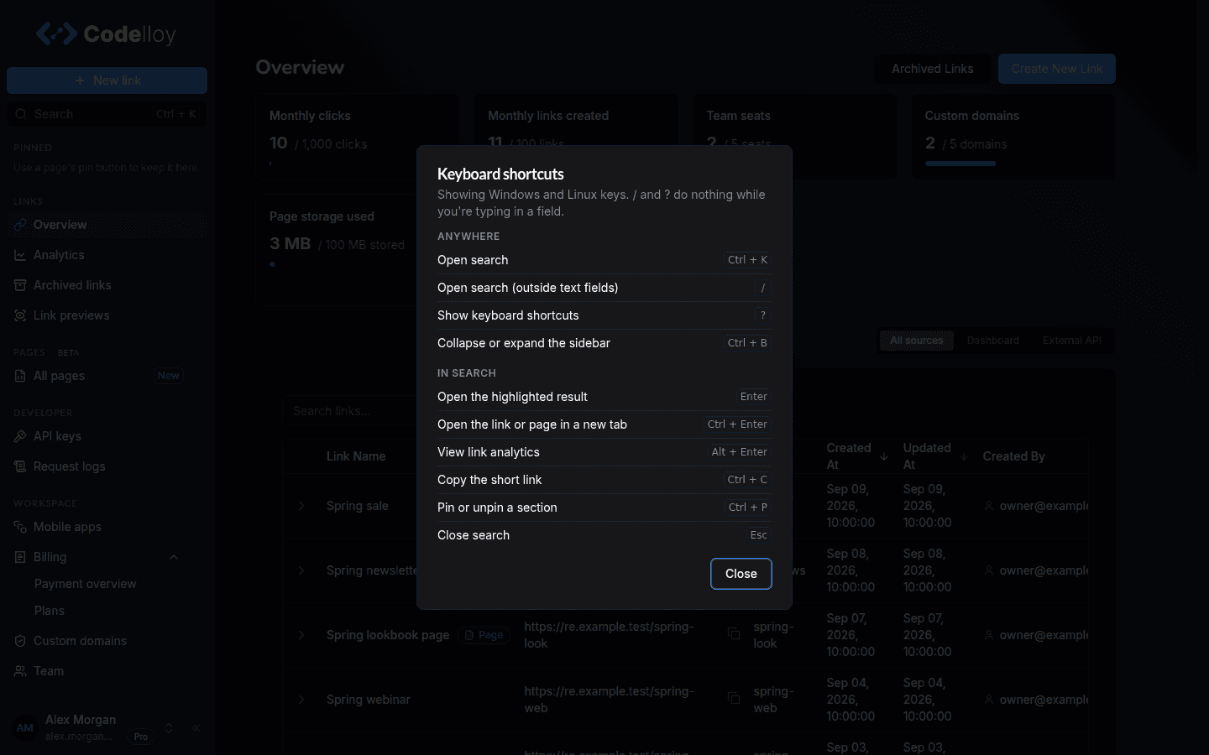This screenshot has width=1209, height=755.
Task: Click the "View link analytics" shortcut row
Action: tap(604, 452)
